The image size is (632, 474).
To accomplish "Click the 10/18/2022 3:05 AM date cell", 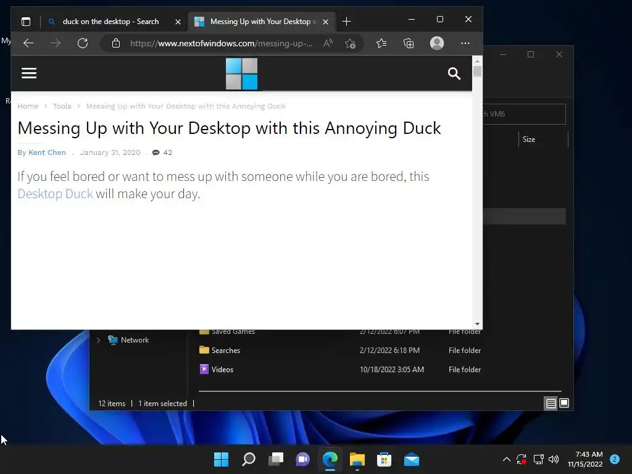I will tap(392, 369).
